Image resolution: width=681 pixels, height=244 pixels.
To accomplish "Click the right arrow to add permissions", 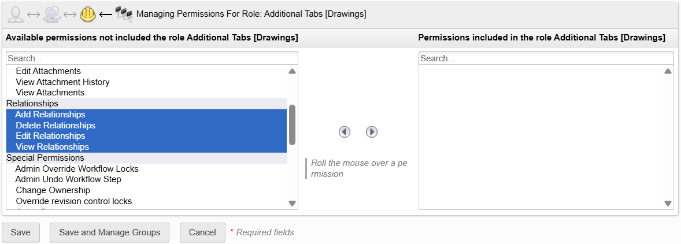I will (x=372, y=132).
